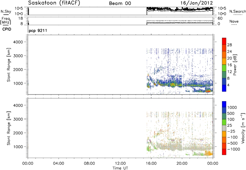Viewport: 246px width, 170px height.
Task: Click the Velocity [m s-1] colorbar label
Action: point(243,128)
